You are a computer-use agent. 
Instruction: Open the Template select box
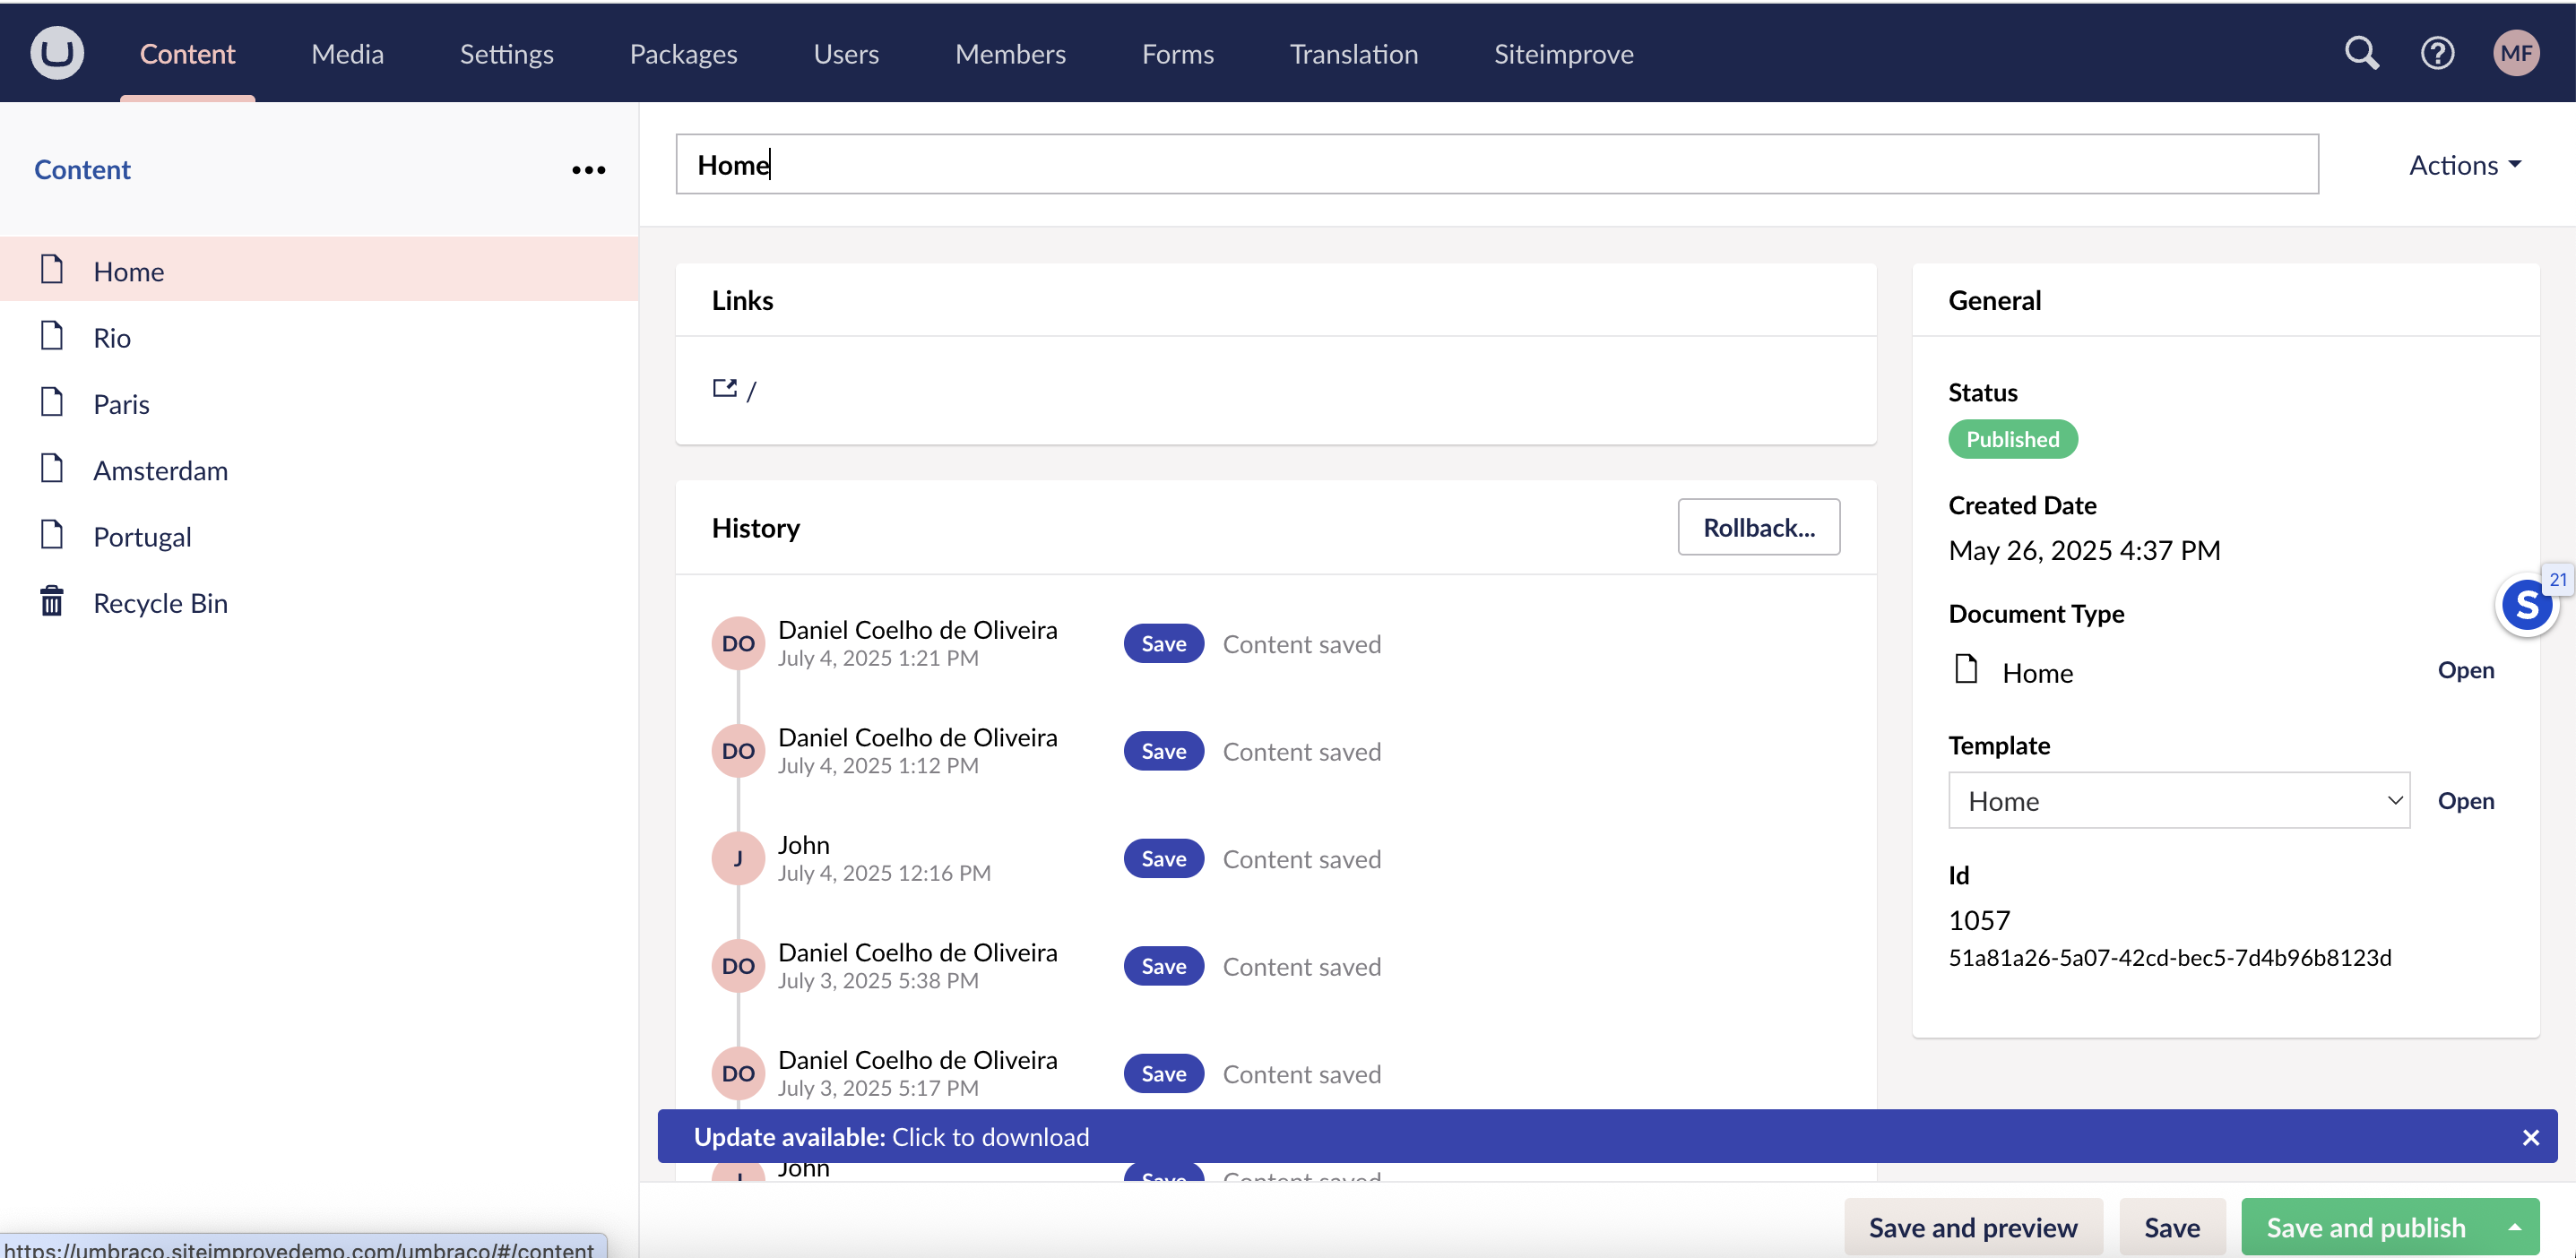(x=2178, y=800)
